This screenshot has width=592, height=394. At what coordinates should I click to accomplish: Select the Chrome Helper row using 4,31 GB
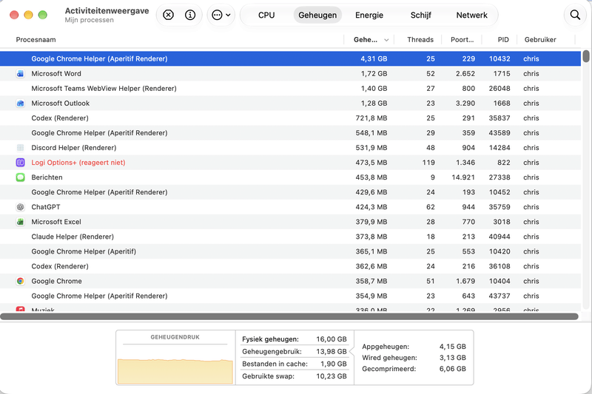(x=290, y=59)
